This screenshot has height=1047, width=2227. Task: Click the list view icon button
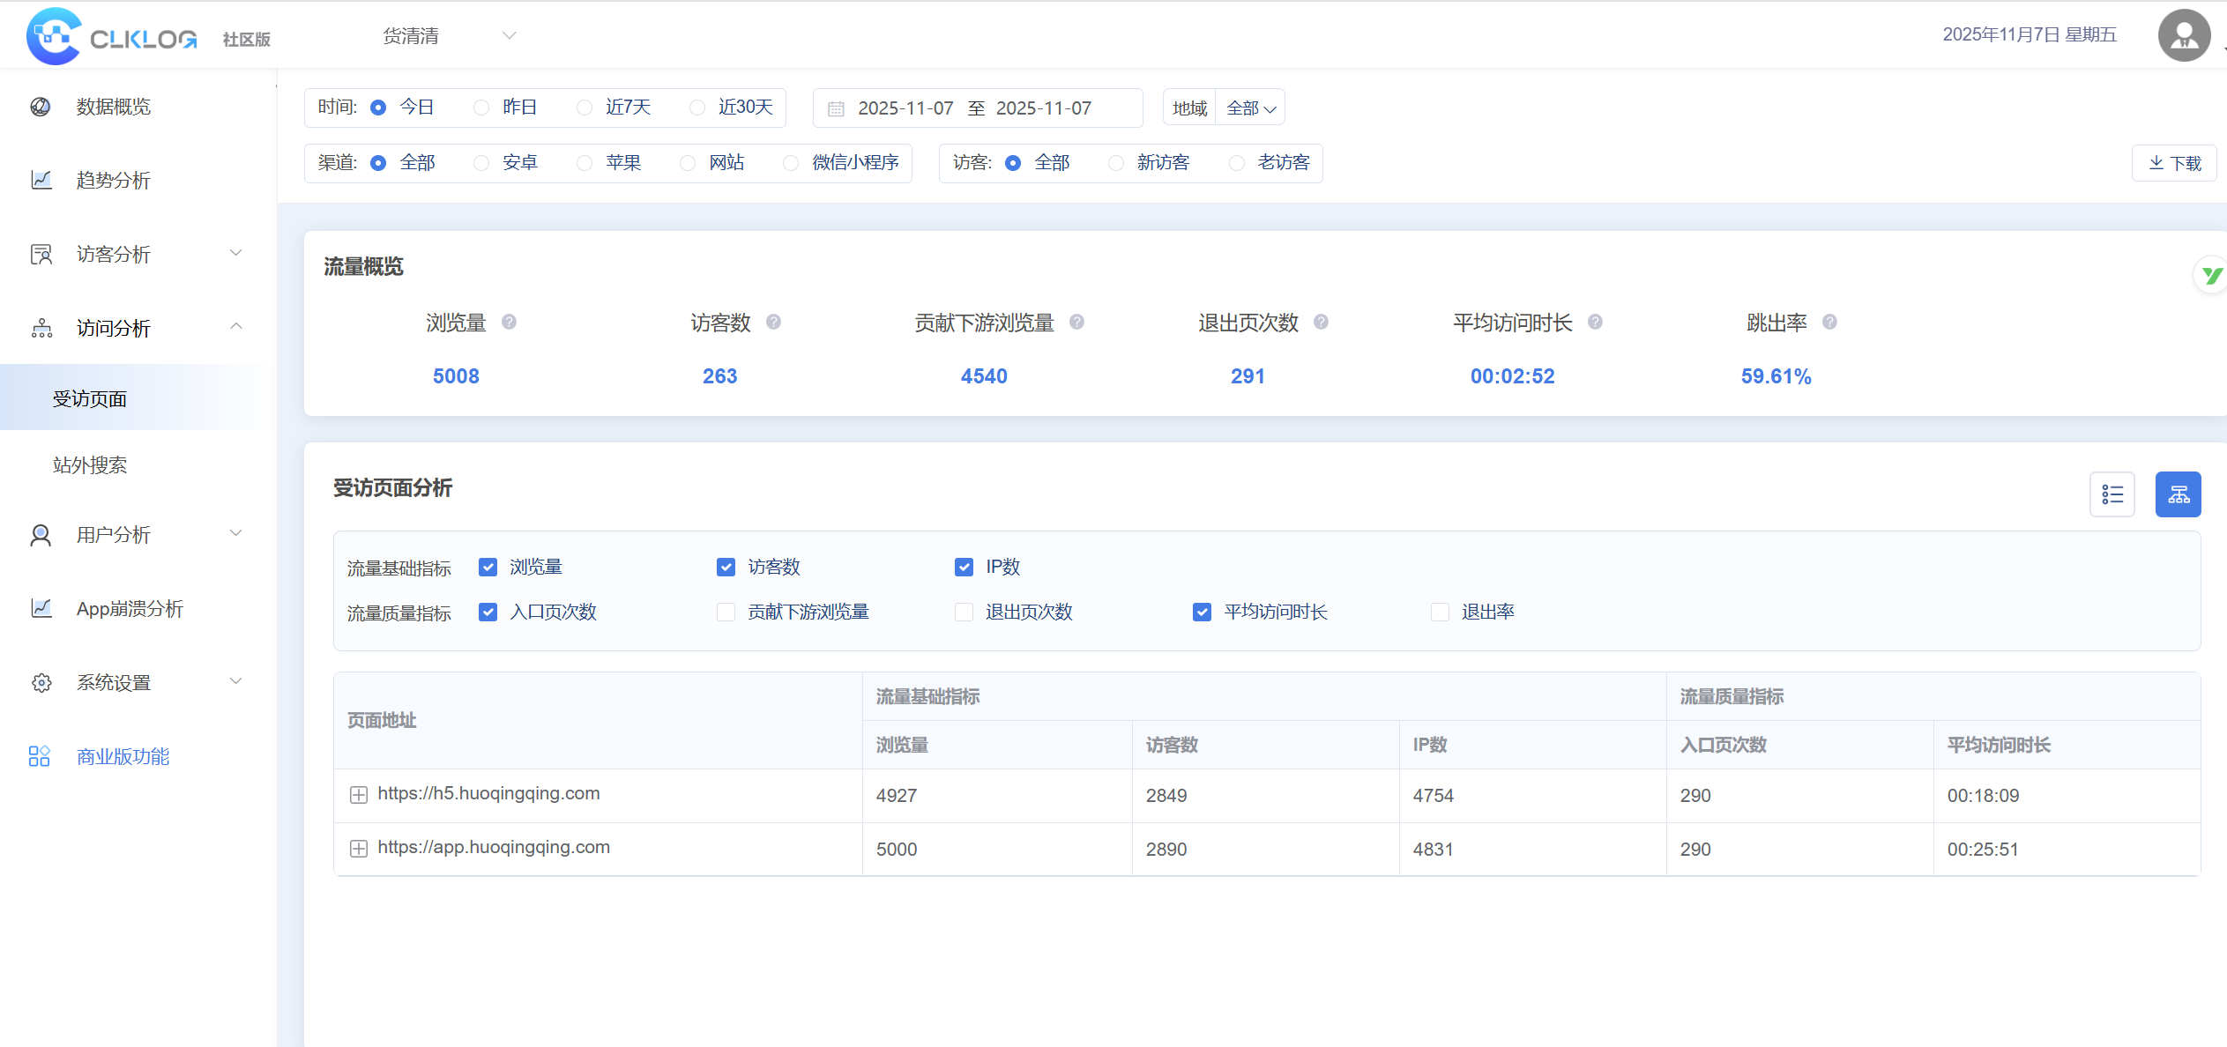(2112, 494)
